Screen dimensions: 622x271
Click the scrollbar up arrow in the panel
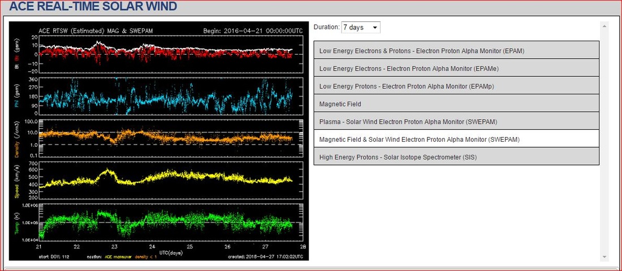coord(604,26)
